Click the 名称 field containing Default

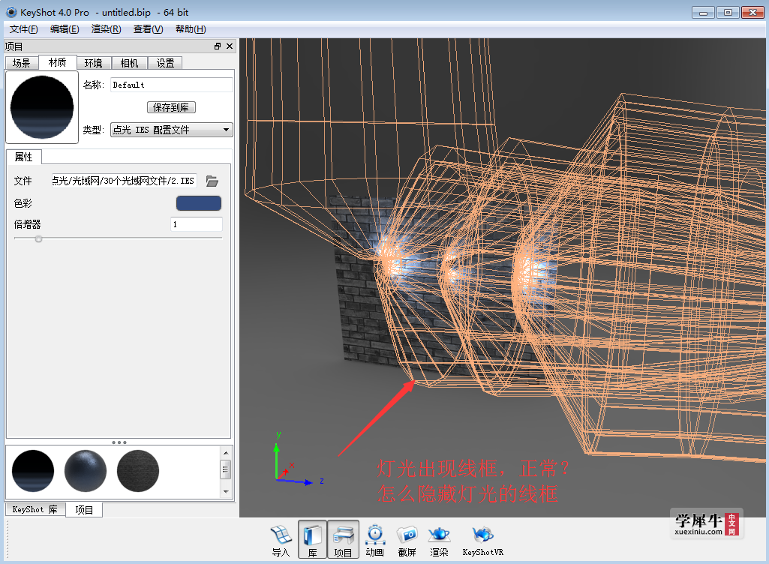coord(171,85)
